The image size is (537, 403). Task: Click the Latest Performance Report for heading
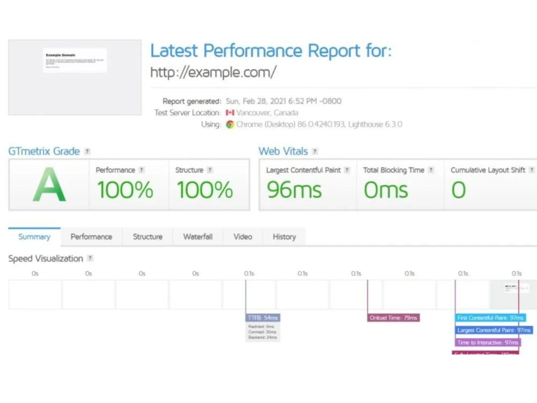pos(271,51)
